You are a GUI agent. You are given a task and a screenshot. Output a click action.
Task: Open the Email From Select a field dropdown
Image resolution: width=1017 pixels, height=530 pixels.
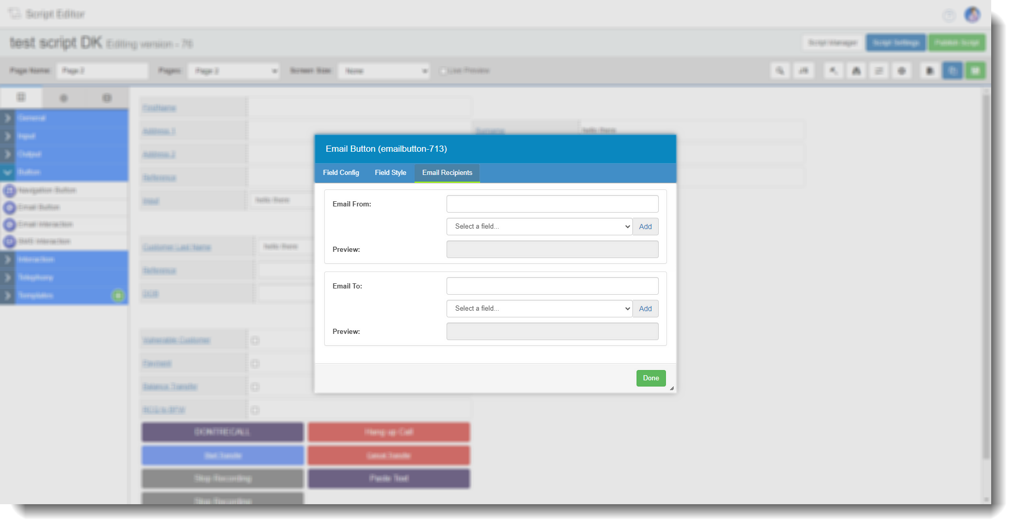[x=539, y=227]
